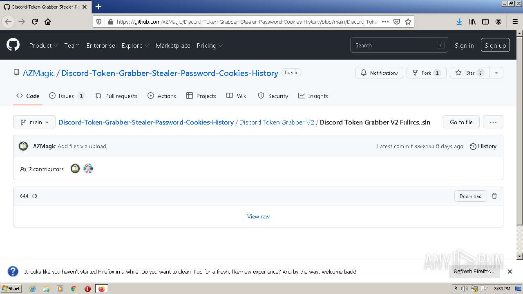Open the Wiki tab

point(237,96)
